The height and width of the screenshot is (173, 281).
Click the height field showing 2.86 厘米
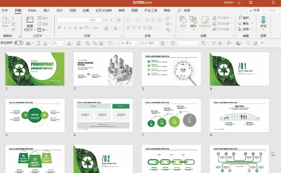(127, 43)
